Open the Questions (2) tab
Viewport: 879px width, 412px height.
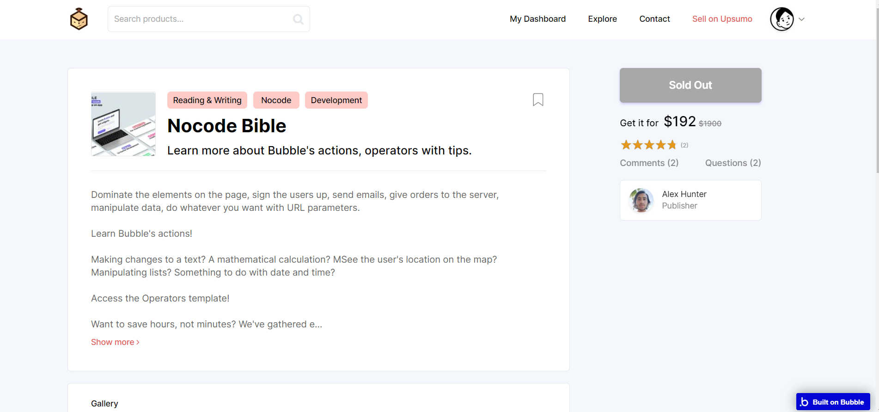click(x=733, y=163)
